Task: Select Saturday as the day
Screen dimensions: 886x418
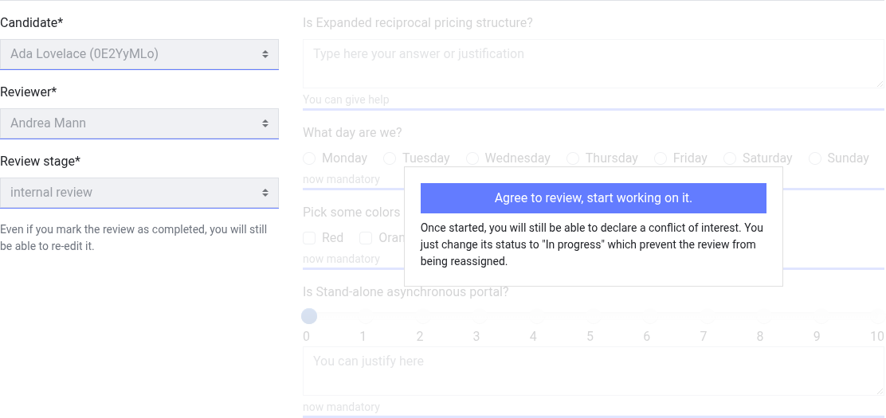Action: tap(730, 158)
